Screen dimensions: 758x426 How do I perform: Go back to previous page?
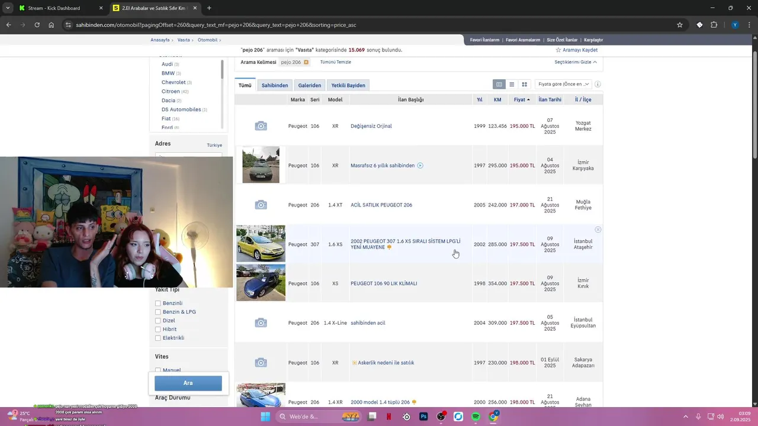coord(8,25)
